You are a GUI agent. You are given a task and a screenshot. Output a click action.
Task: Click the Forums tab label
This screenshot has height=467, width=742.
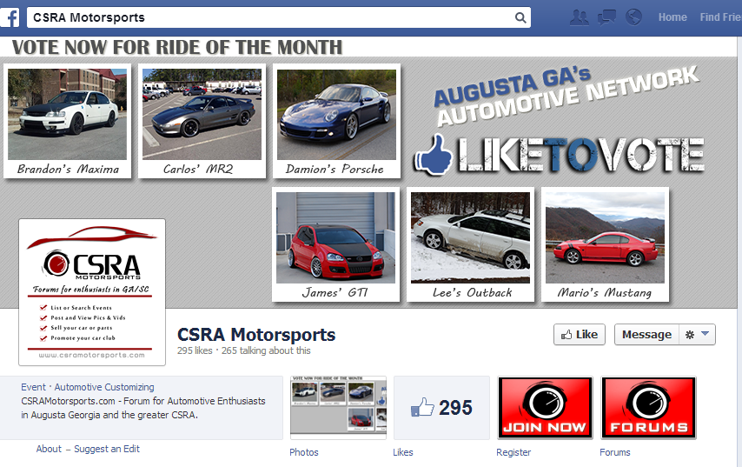click(x=614, y=452)
